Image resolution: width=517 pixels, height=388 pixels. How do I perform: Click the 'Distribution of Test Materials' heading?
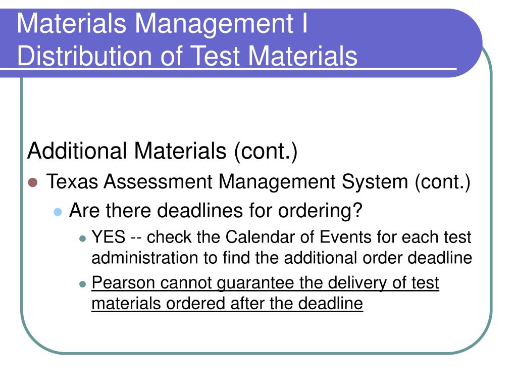coord(187,56)
